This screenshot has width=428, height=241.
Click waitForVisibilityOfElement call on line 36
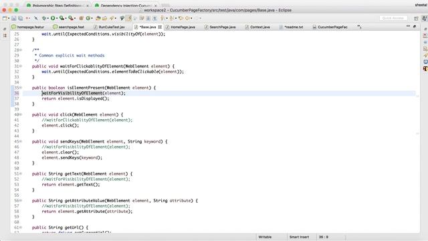72,93
